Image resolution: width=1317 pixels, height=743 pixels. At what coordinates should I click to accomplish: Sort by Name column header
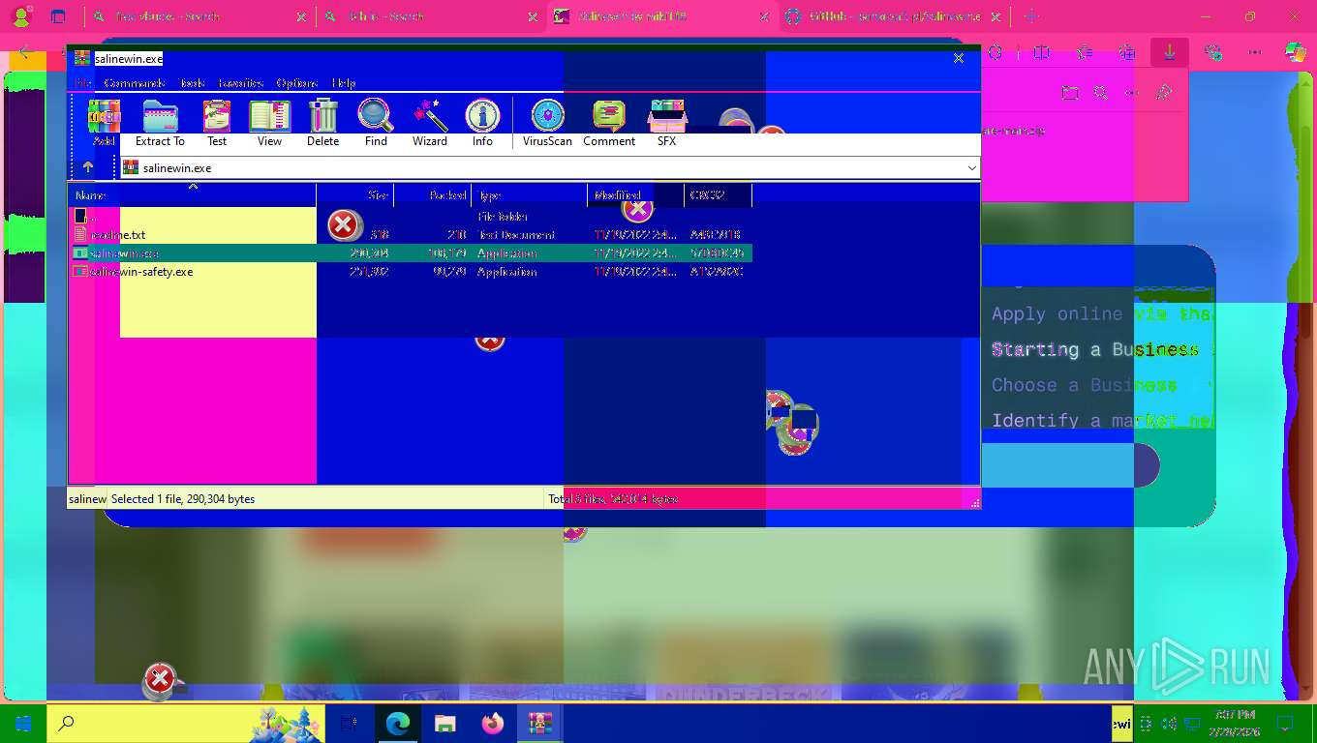[192, 195]
